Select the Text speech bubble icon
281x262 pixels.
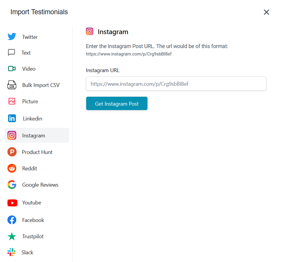coord(12,53)
